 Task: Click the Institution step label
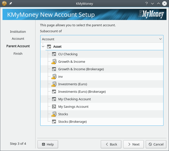pyautogui.click(x=18, y=31)
